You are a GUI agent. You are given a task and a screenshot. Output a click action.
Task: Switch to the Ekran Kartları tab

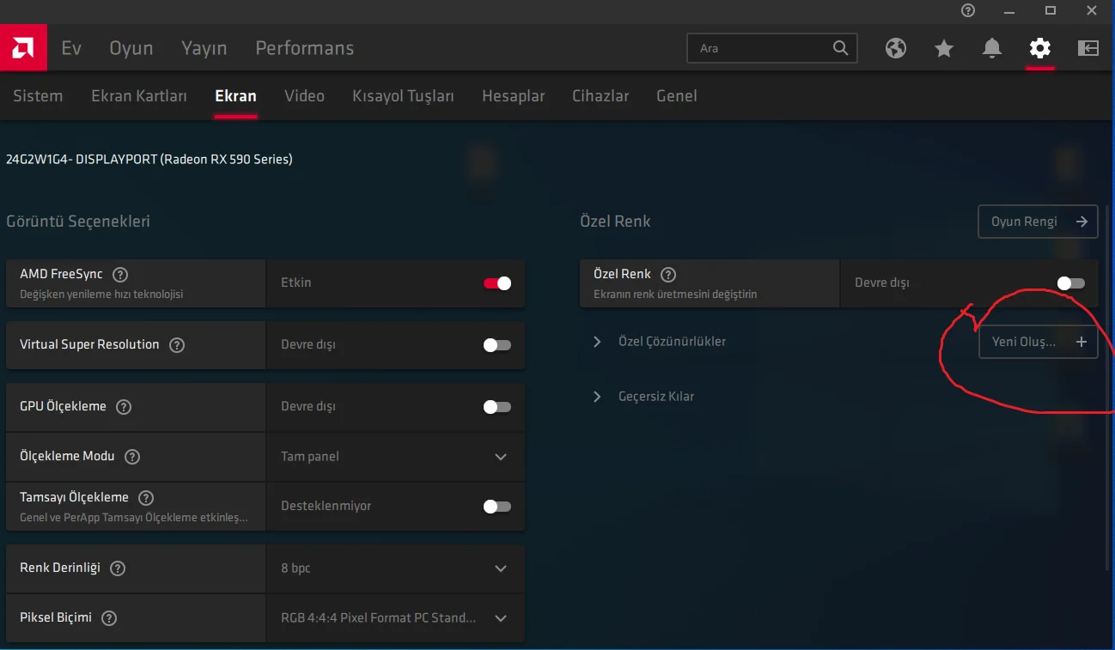click(x=139, y=96)
